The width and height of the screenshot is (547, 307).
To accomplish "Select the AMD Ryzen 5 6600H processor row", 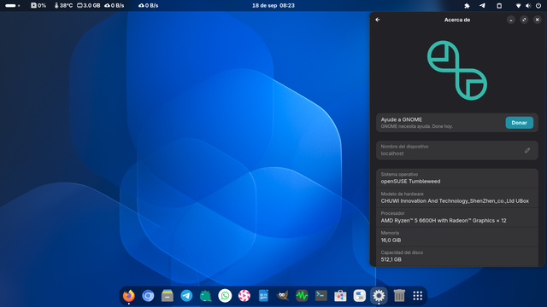I will 457,217.
